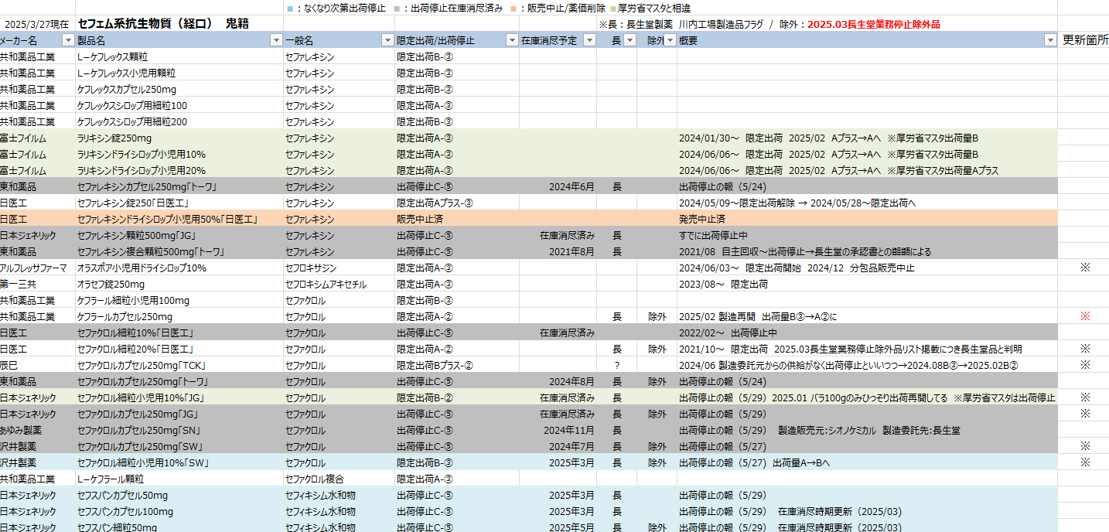Click the gray 出荷停止在庫消尽済み legend square
Image resolution: width=1109 pixels, height=532 pixels.
(396, 9)
